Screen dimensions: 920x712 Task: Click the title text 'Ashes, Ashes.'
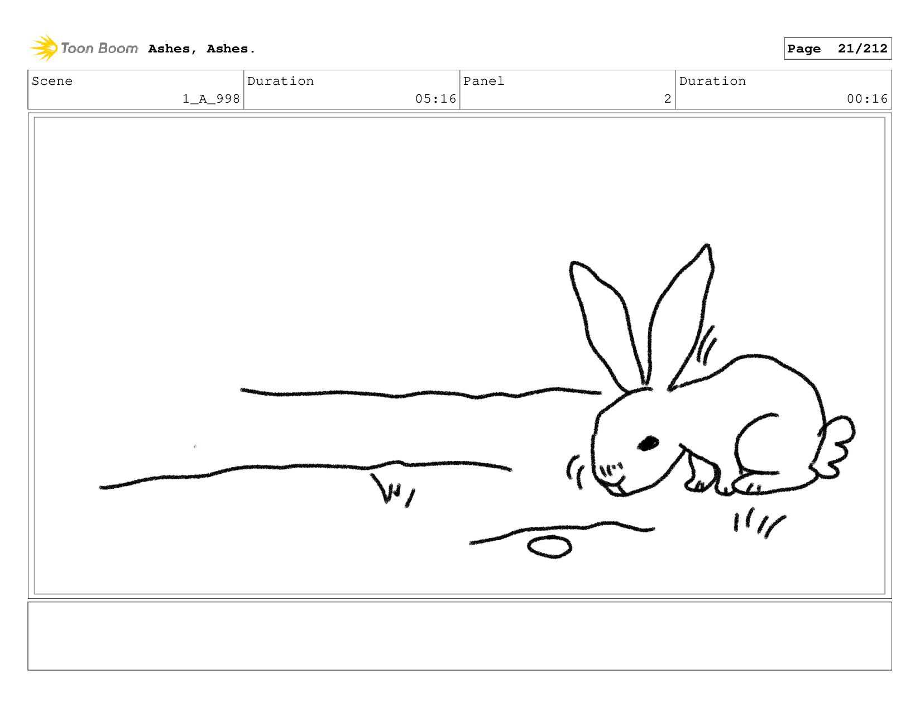coord(202,49)
